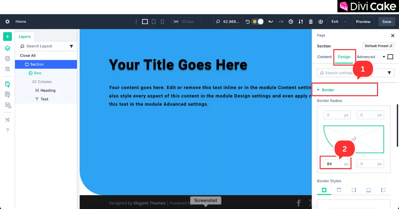Image resolution: width=399 pixels, height=209 pixels.
Task: Open the database icon in the left sidebar
Action: (7, 59)
